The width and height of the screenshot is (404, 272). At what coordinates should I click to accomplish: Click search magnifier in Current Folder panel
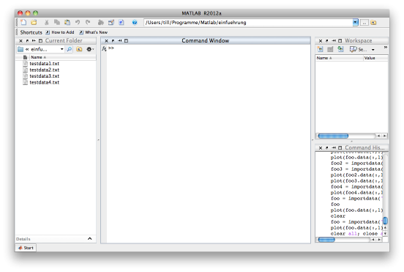70,49
